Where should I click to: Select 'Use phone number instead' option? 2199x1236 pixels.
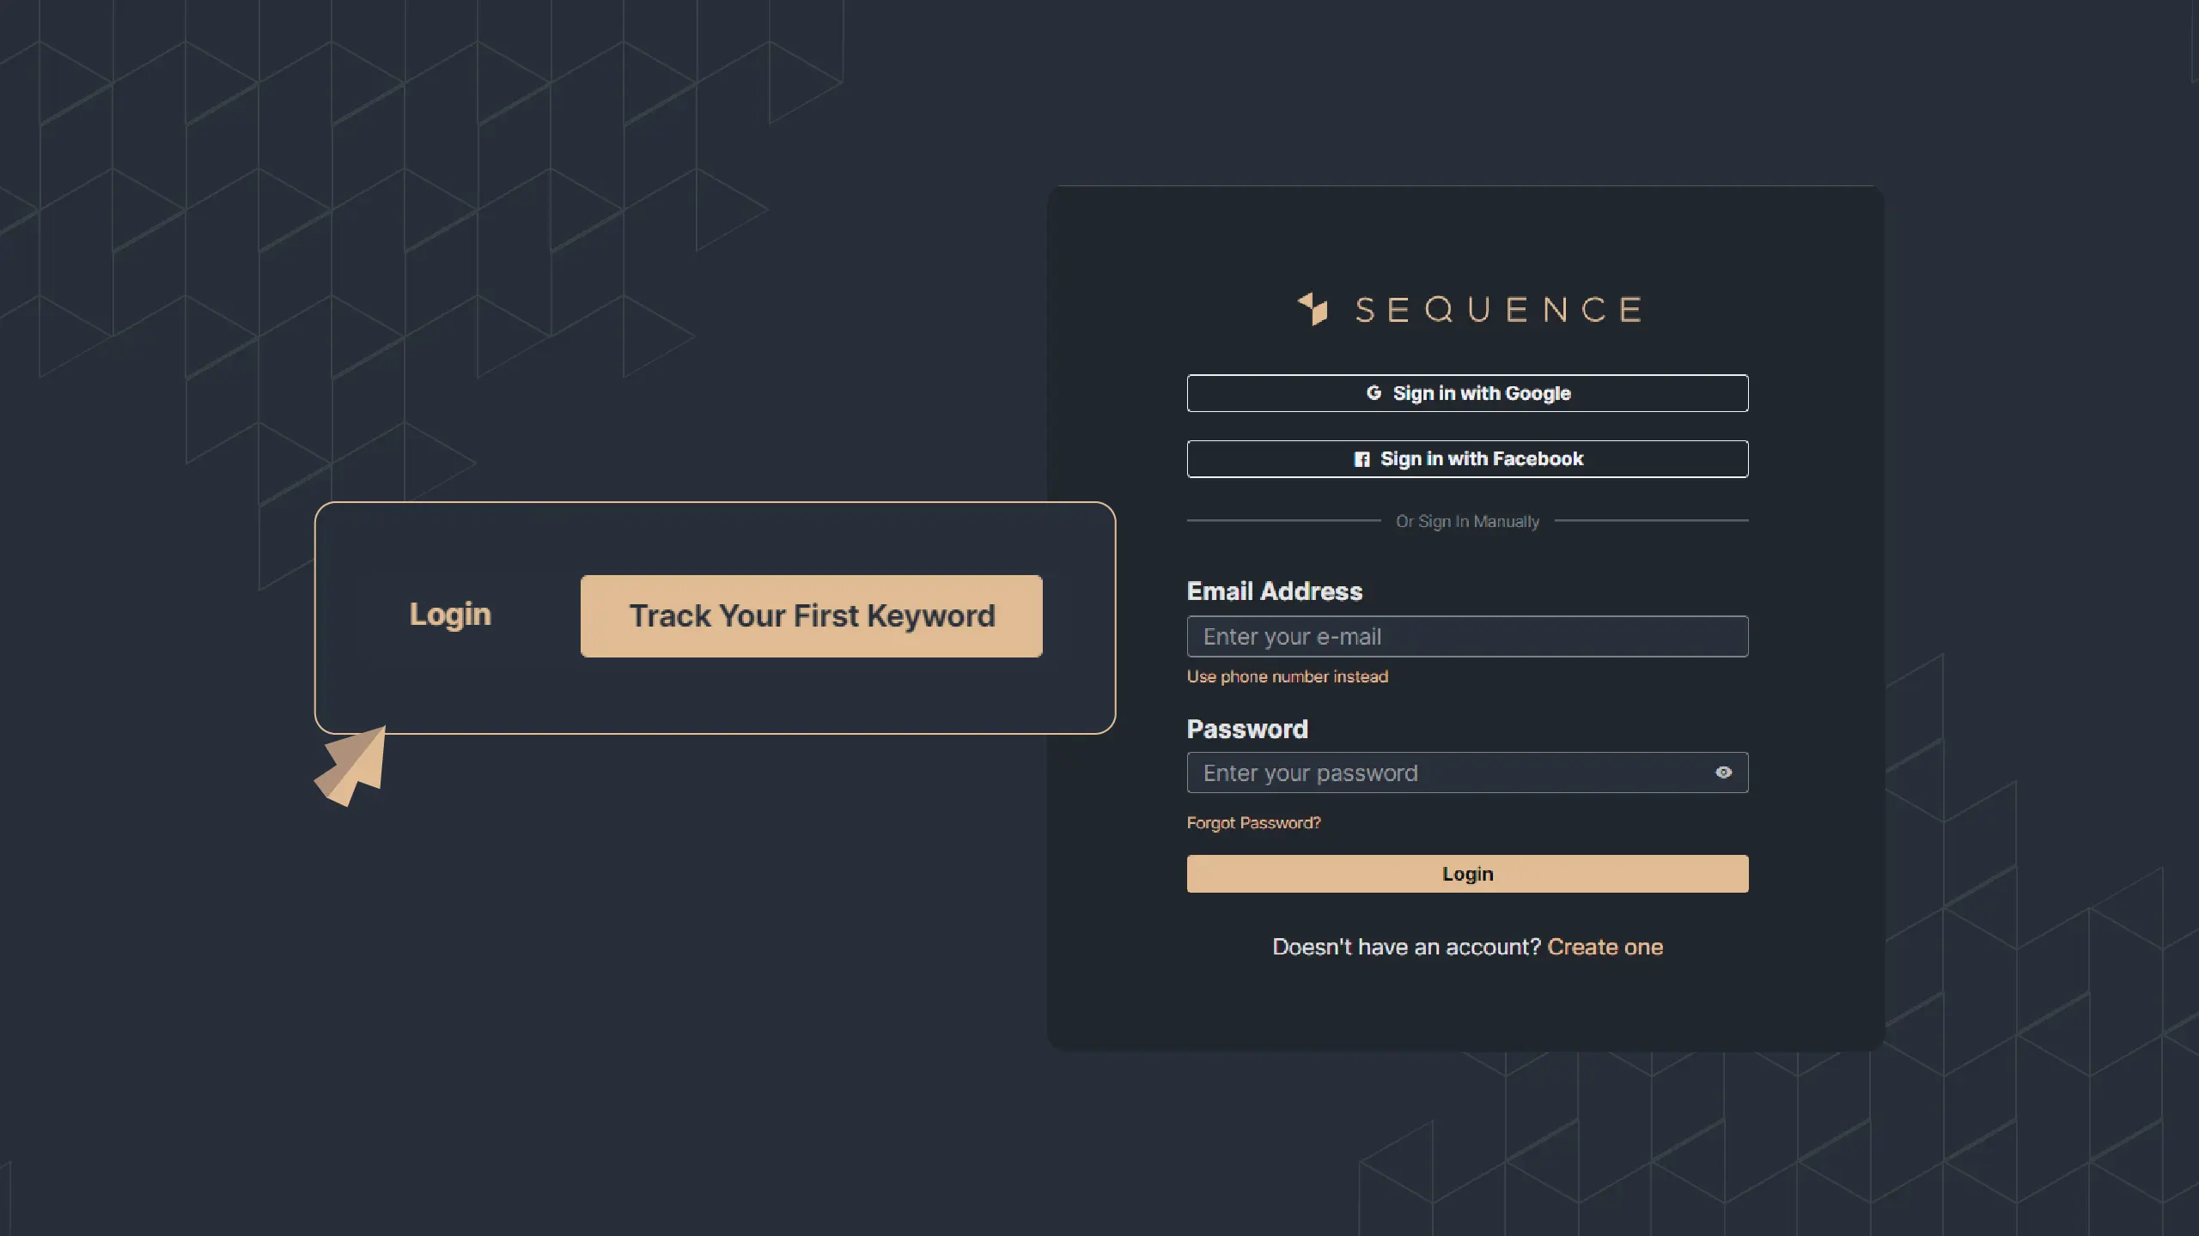click(x=1287, y=675)
